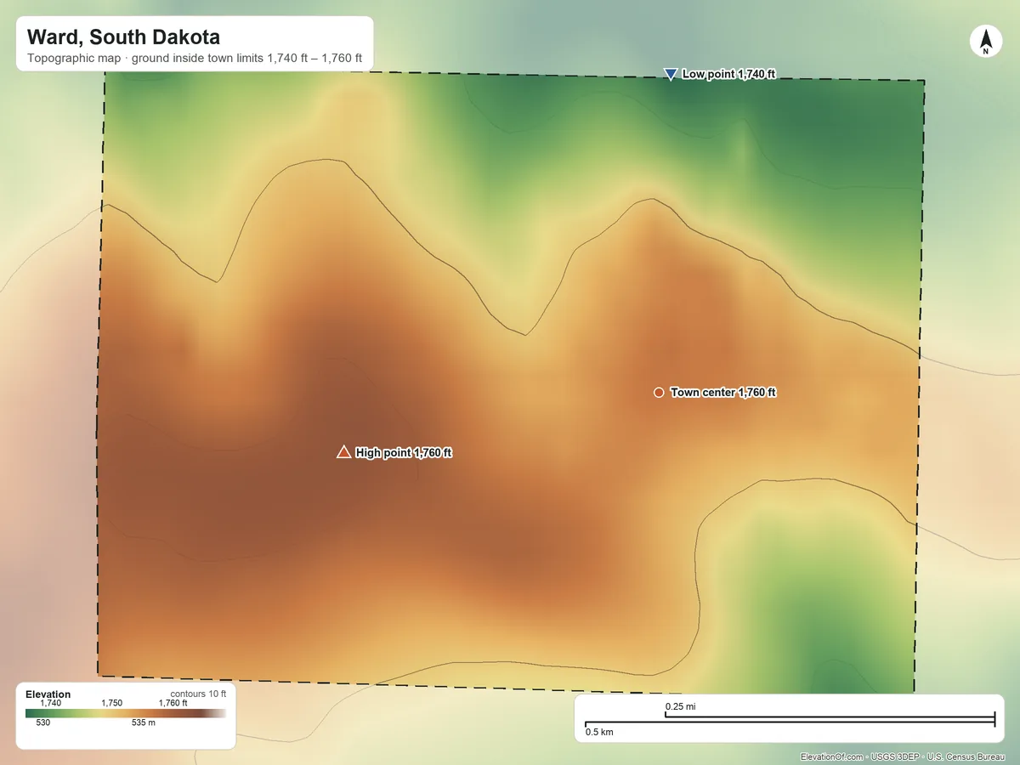Click the elevation color gradient bar
The width and height of the screenshot is (1020, 765).
126,713
